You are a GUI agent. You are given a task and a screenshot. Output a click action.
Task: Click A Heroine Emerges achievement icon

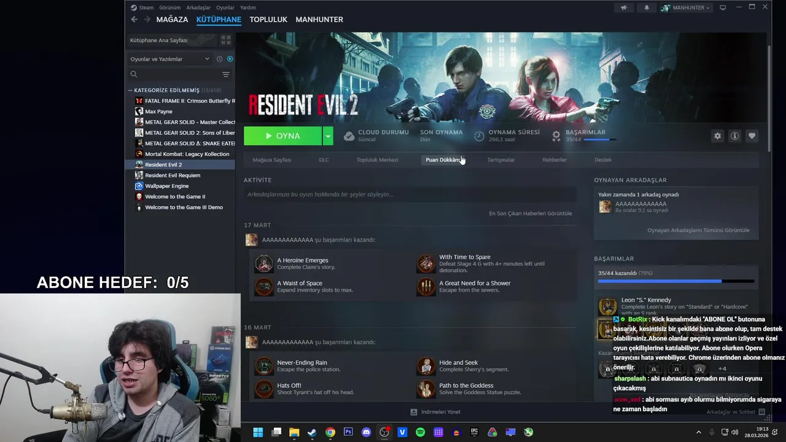(264, 263)
